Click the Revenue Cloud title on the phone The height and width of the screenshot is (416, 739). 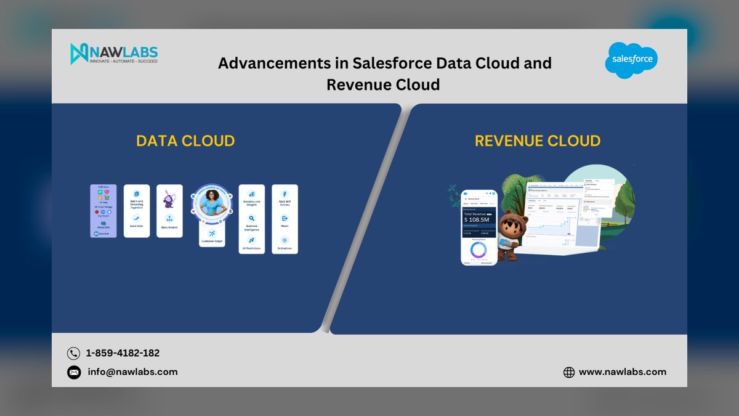[x=474, y=199]
